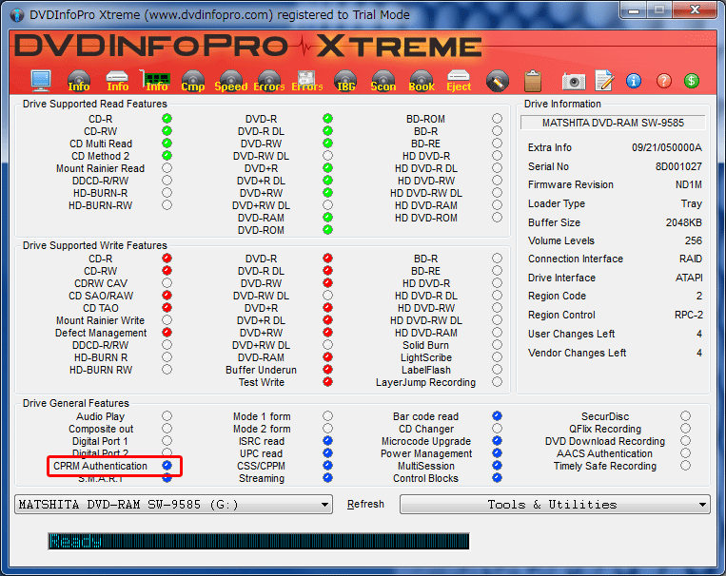Click the CD-R read feature indicator

click(167, 119)
